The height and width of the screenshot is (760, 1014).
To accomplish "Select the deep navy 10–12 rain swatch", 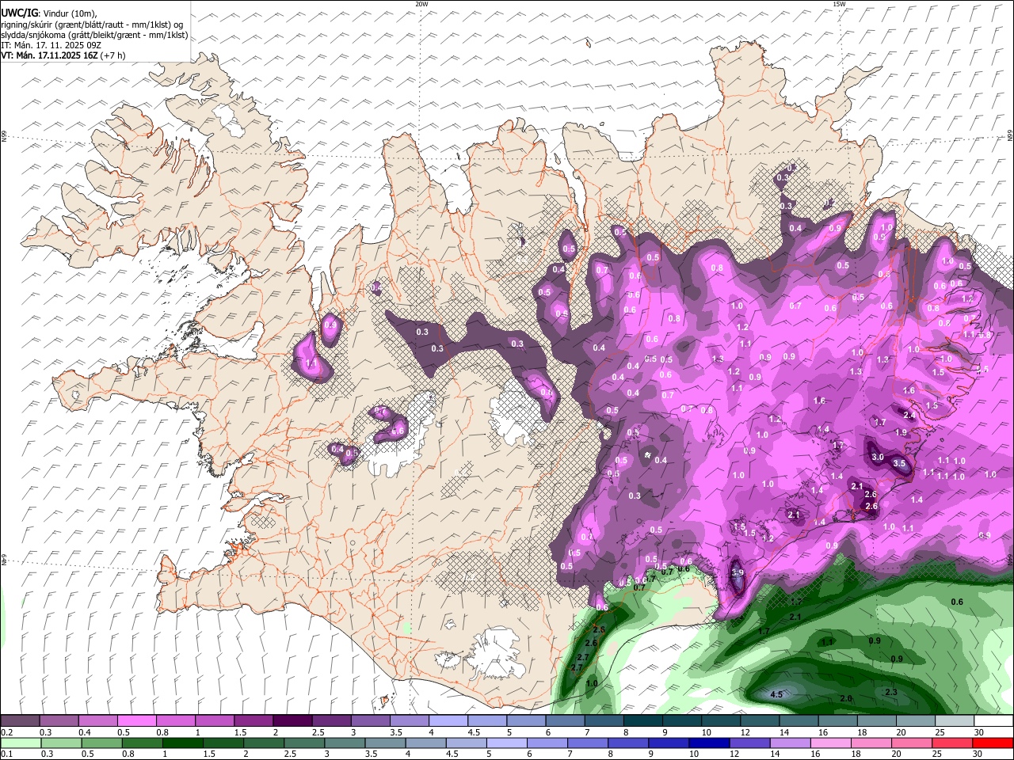I will tap(708, 743).
